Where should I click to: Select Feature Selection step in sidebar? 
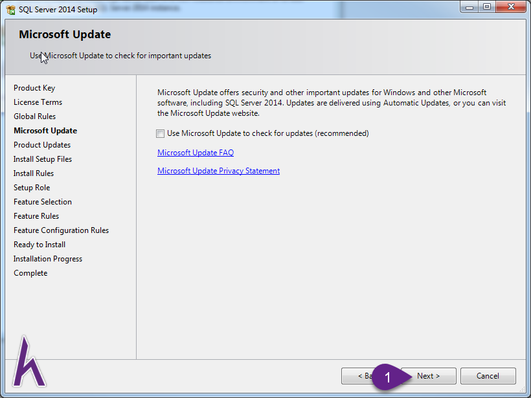coord(43,202)
